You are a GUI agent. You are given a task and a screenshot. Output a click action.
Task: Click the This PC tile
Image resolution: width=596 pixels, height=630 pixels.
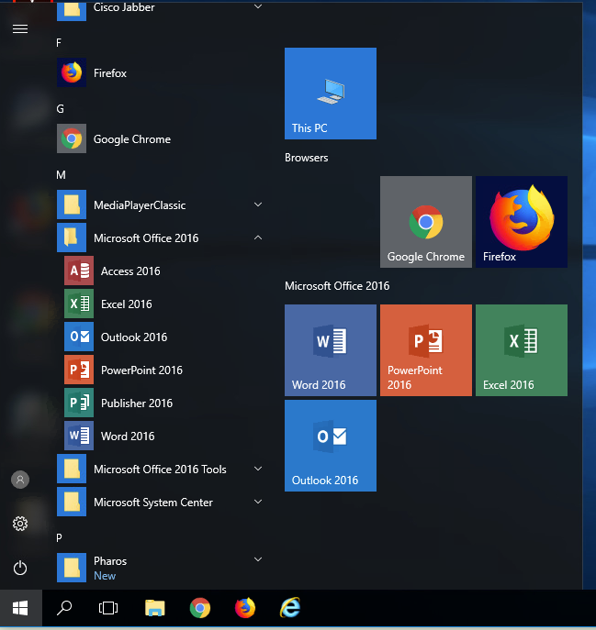(331, 94)
